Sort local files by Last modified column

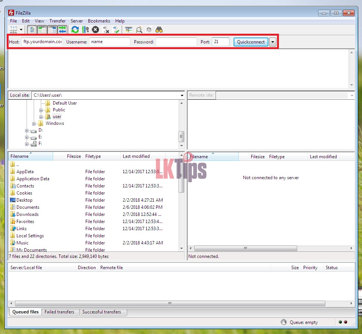[143, 156]
